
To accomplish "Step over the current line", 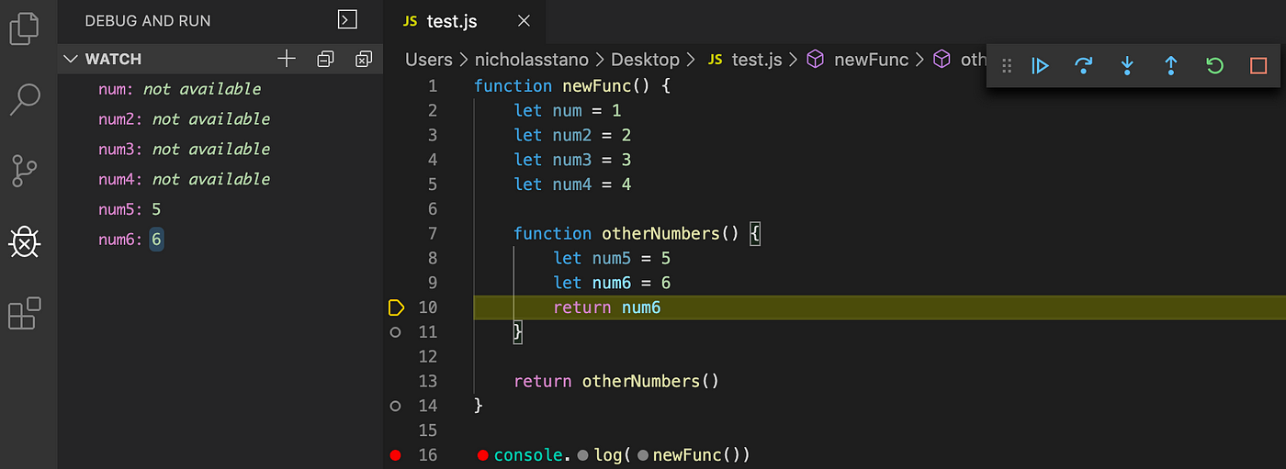I will click(x=1084, y=65).
